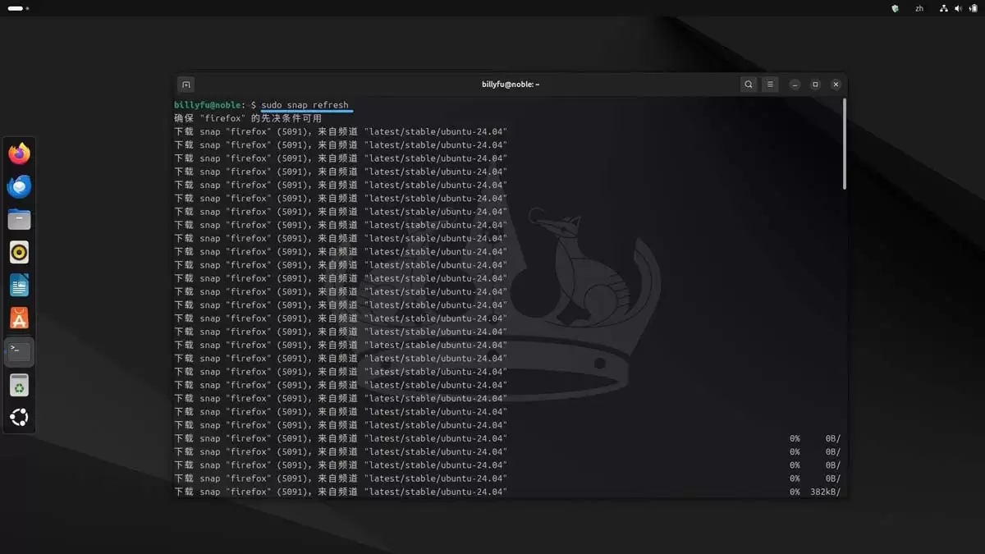Open LibreOffice Writer from the dock
This screenshot has height=554, width=985.
point(19,285)
